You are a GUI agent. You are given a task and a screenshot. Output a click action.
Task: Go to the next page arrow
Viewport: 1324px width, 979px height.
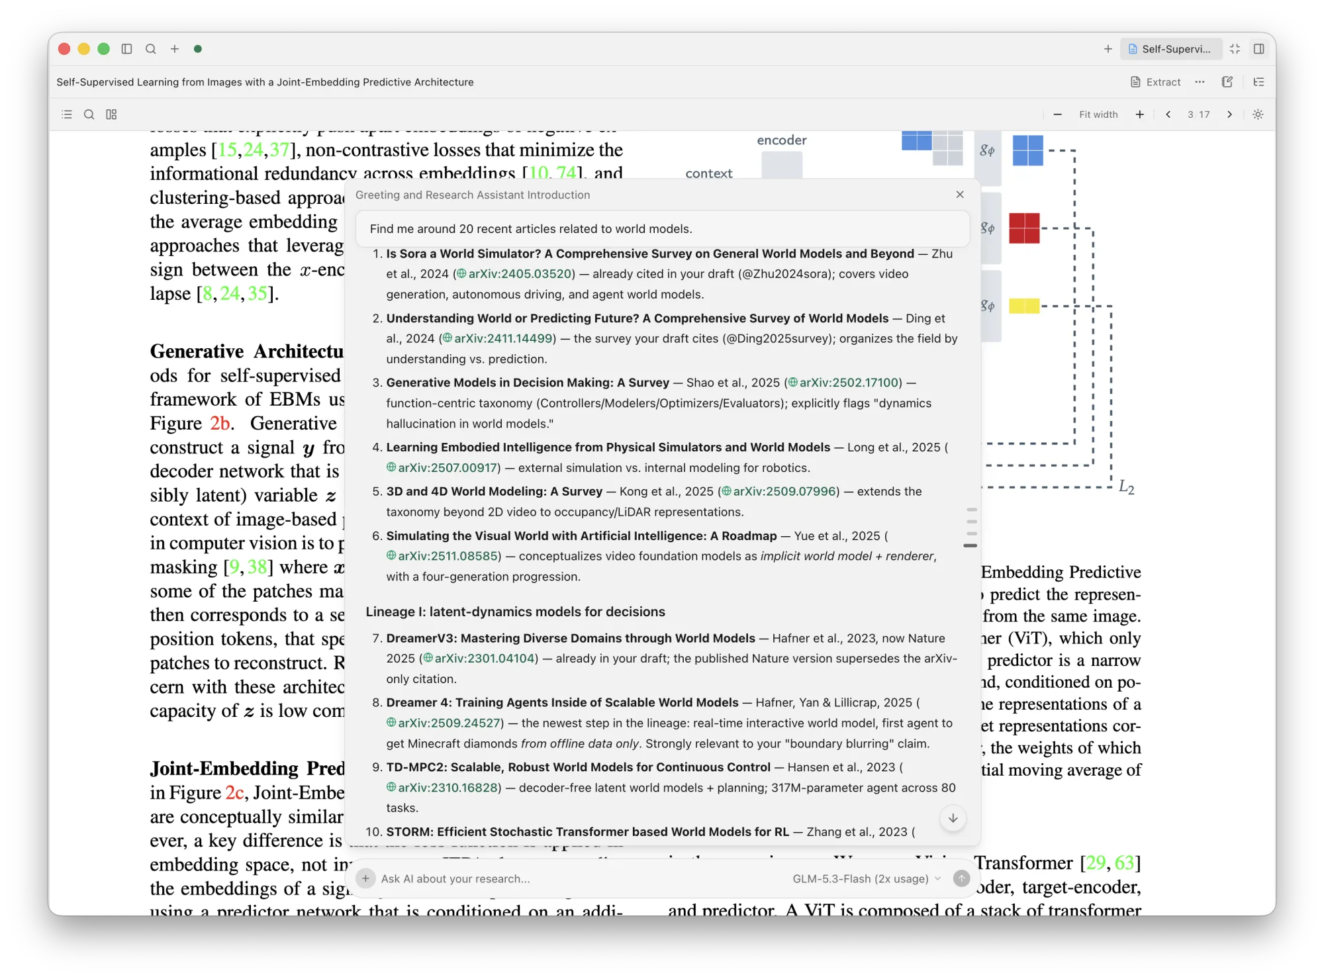[x=1229, y=114]
